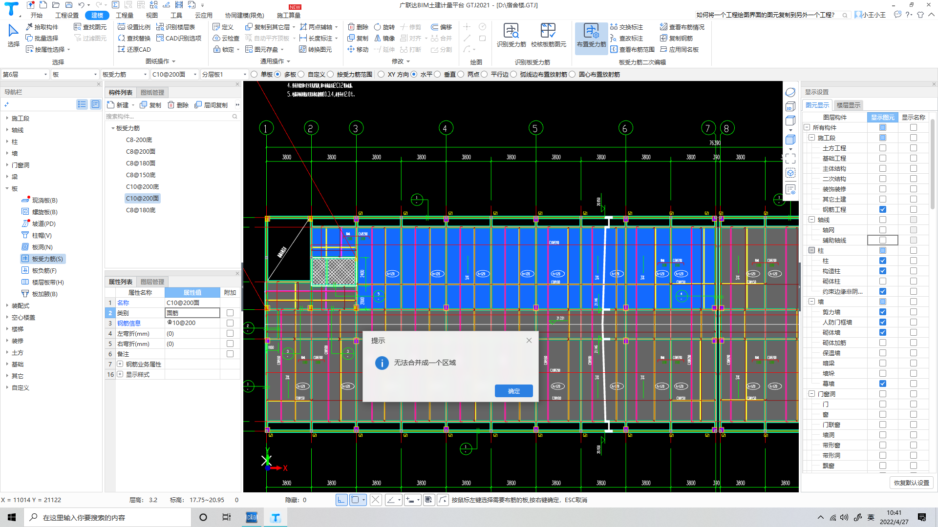Click 恢复默认设置 button
938x527 pixels.
[912, 483]
